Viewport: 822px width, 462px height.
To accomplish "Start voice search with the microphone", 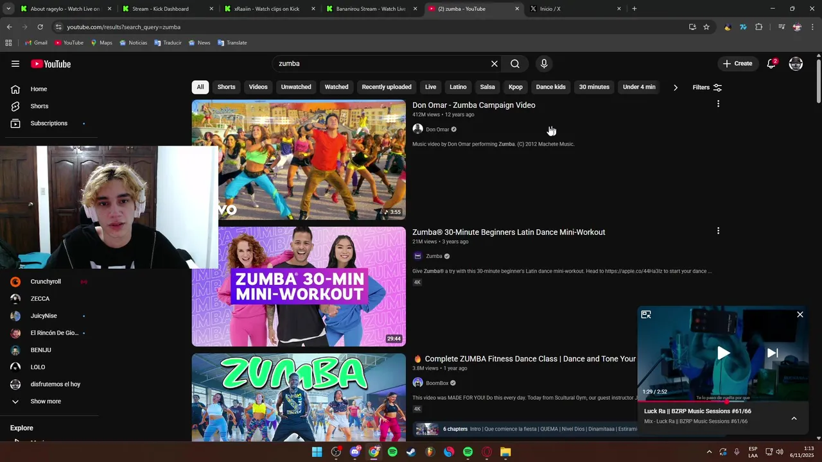I will (x=544, y=64).
